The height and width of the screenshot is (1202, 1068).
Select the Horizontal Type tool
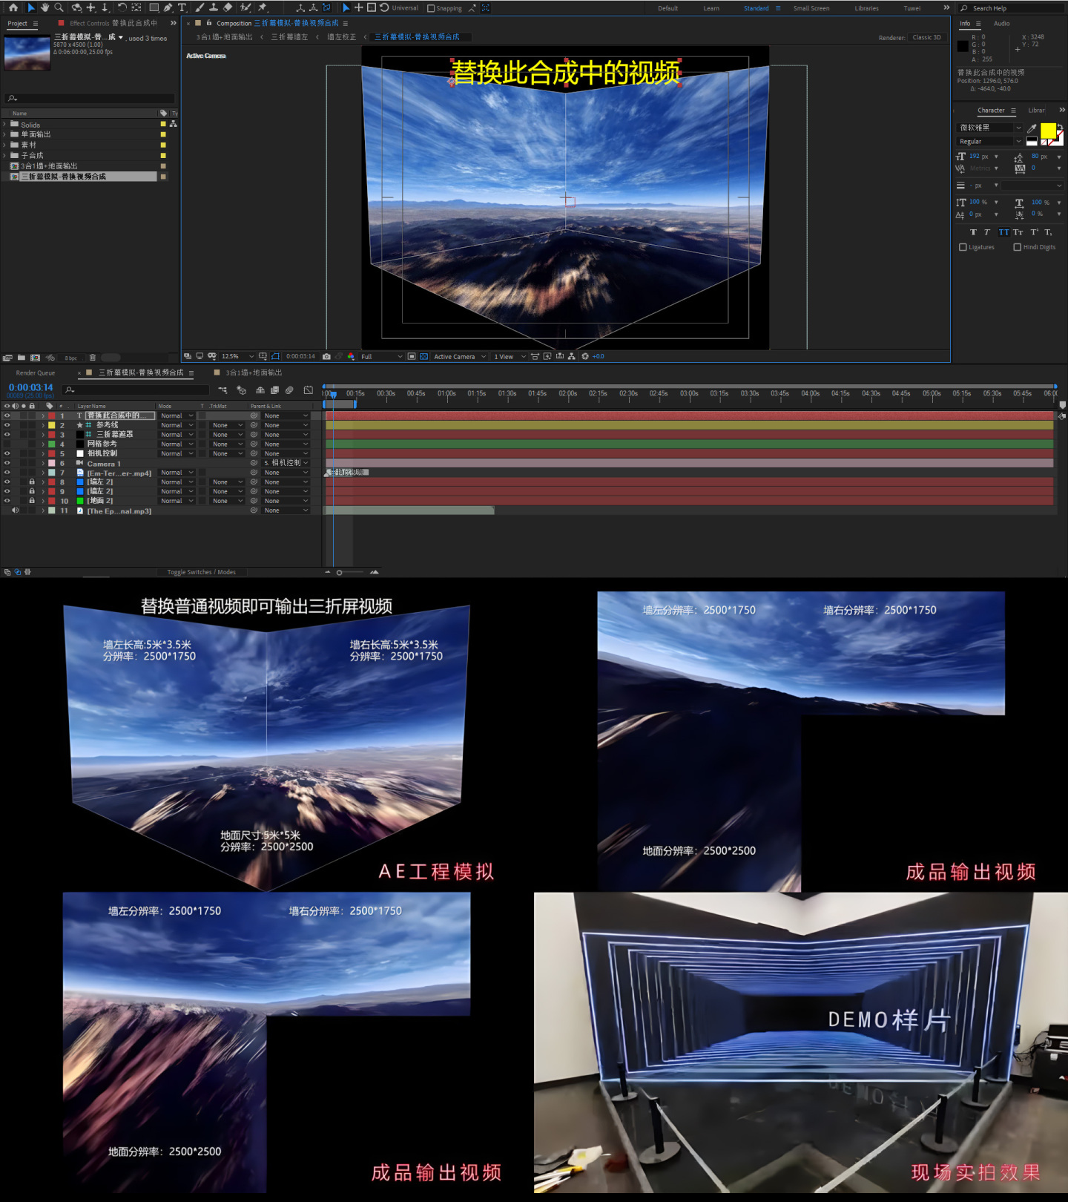pos(182,7)
